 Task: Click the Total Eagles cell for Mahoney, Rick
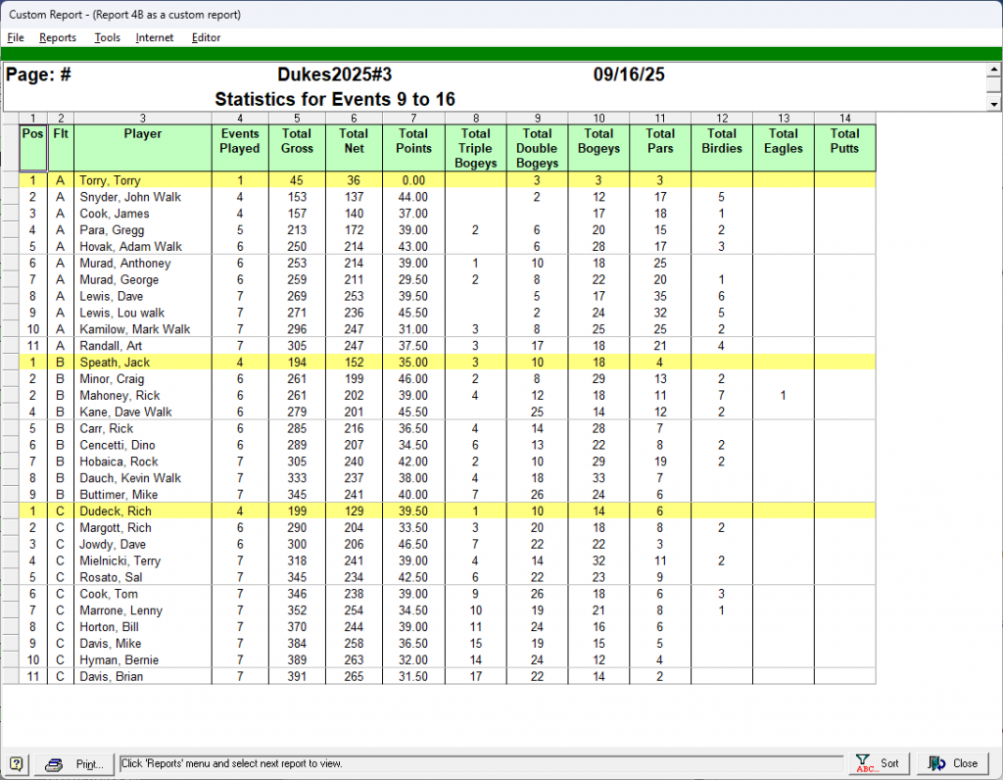click(783, 396)
